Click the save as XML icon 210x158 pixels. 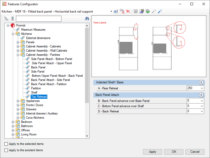[x=142, y=12]
